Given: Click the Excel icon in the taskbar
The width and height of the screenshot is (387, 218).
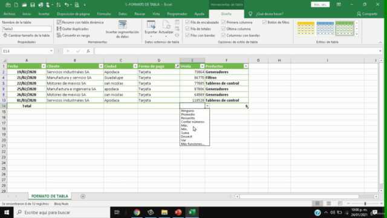Looking at the screenshot, I should 192,213.
